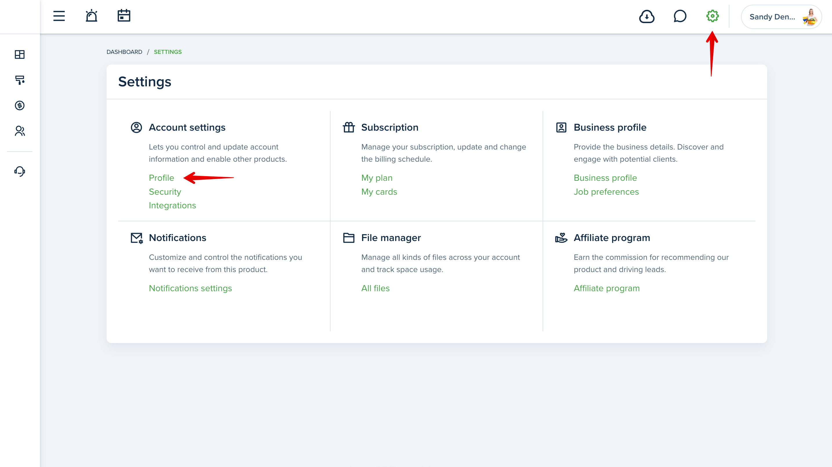Click 'Provide the business details' description text
The image size is (832, 467).
(x=649, y=153)
